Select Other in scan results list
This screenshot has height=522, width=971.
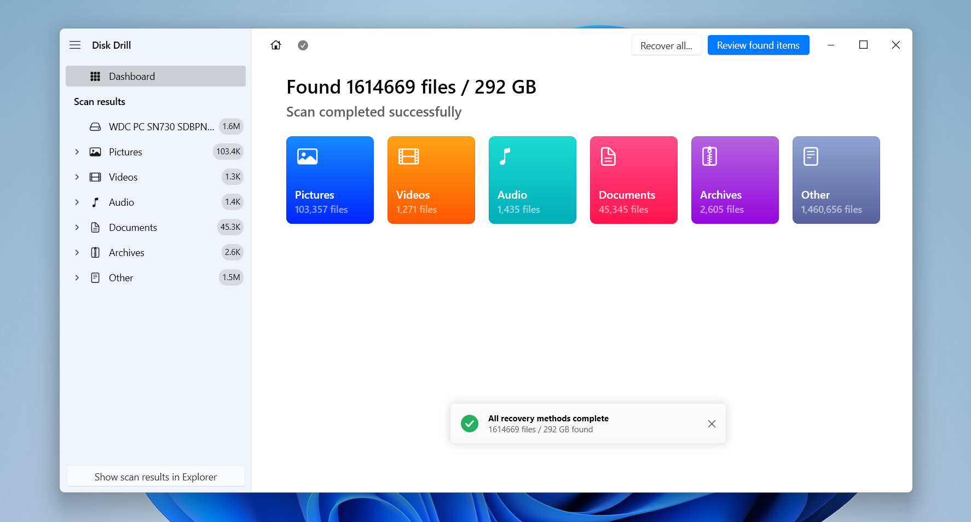pos(155,277)
